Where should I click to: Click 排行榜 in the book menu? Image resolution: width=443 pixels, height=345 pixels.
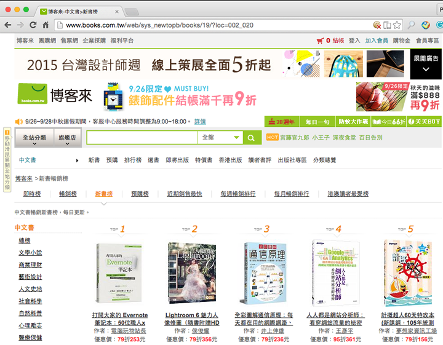point(133,161)
